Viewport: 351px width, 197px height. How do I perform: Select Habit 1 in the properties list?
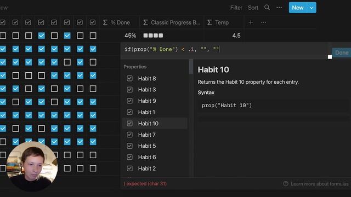[x=155, y=112]
